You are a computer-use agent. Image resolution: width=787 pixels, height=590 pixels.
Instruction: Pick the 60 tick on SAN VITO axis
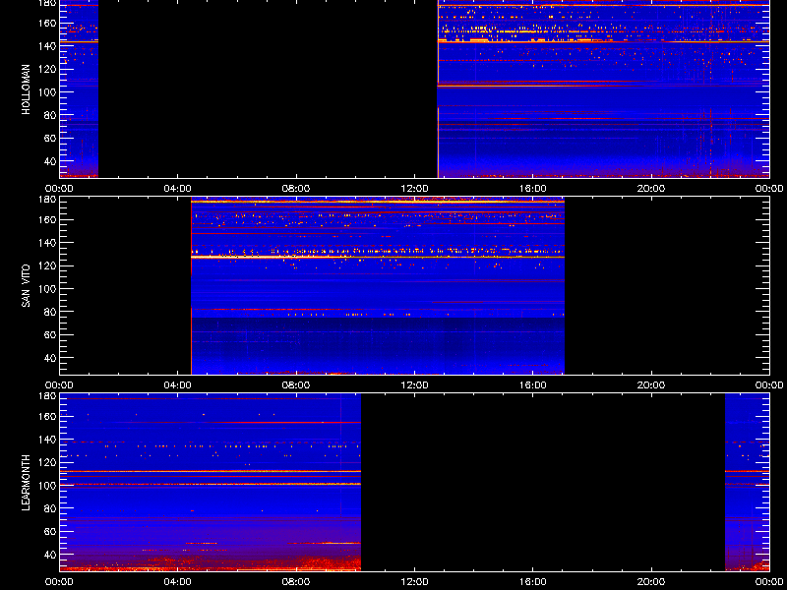click(50, 334)
